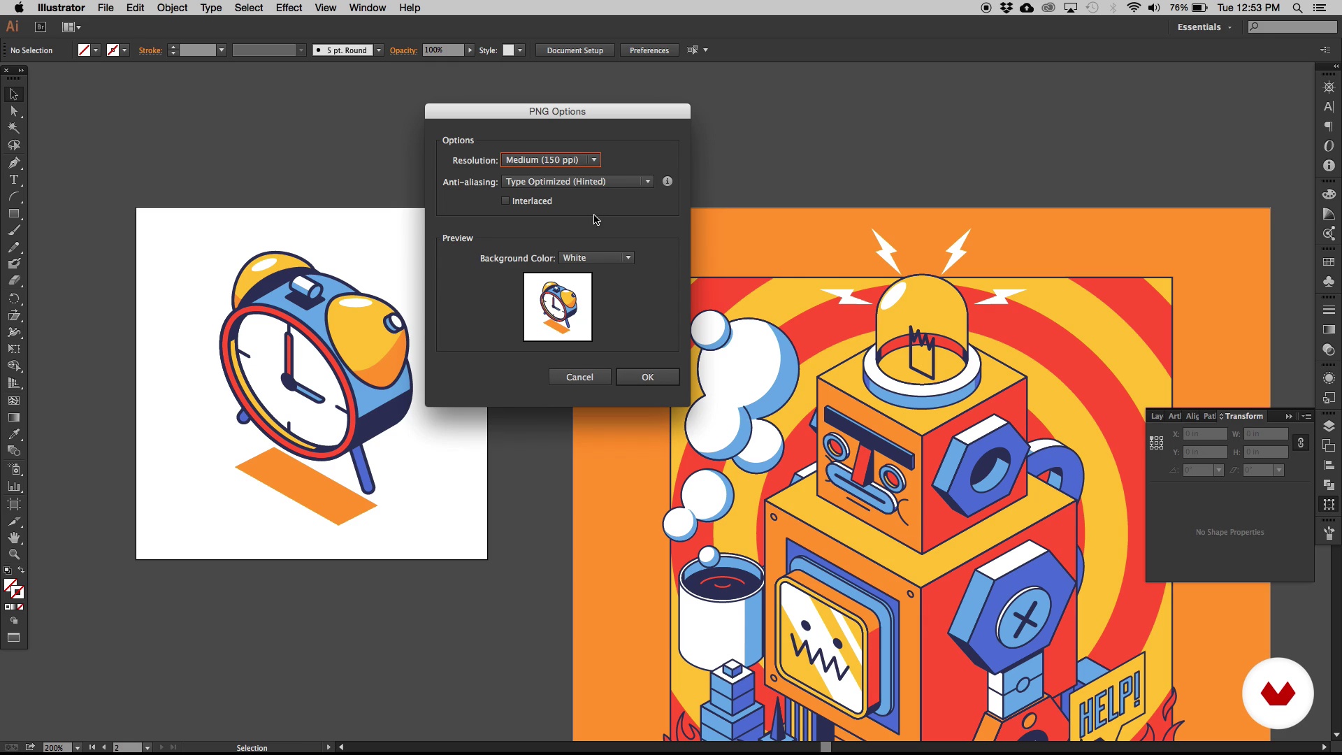Select the Type tool
The height and width of the screenshot is (755, 1342).
pos(14,180)
